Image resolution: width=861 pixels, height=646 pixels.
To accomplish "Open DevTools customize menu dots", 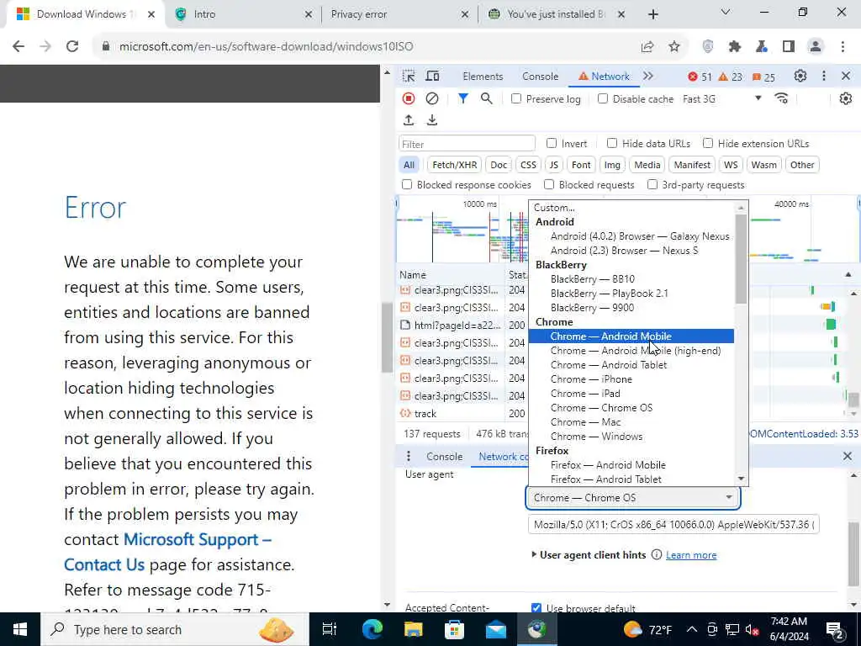I will [x=824, y=76].
